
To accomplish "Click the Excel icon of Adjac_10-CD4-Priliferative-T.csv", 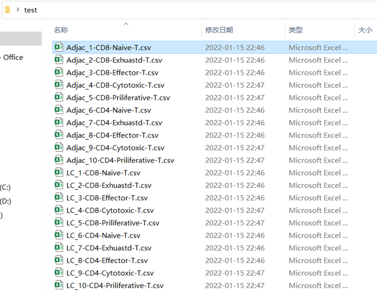I will click(59, 160).
